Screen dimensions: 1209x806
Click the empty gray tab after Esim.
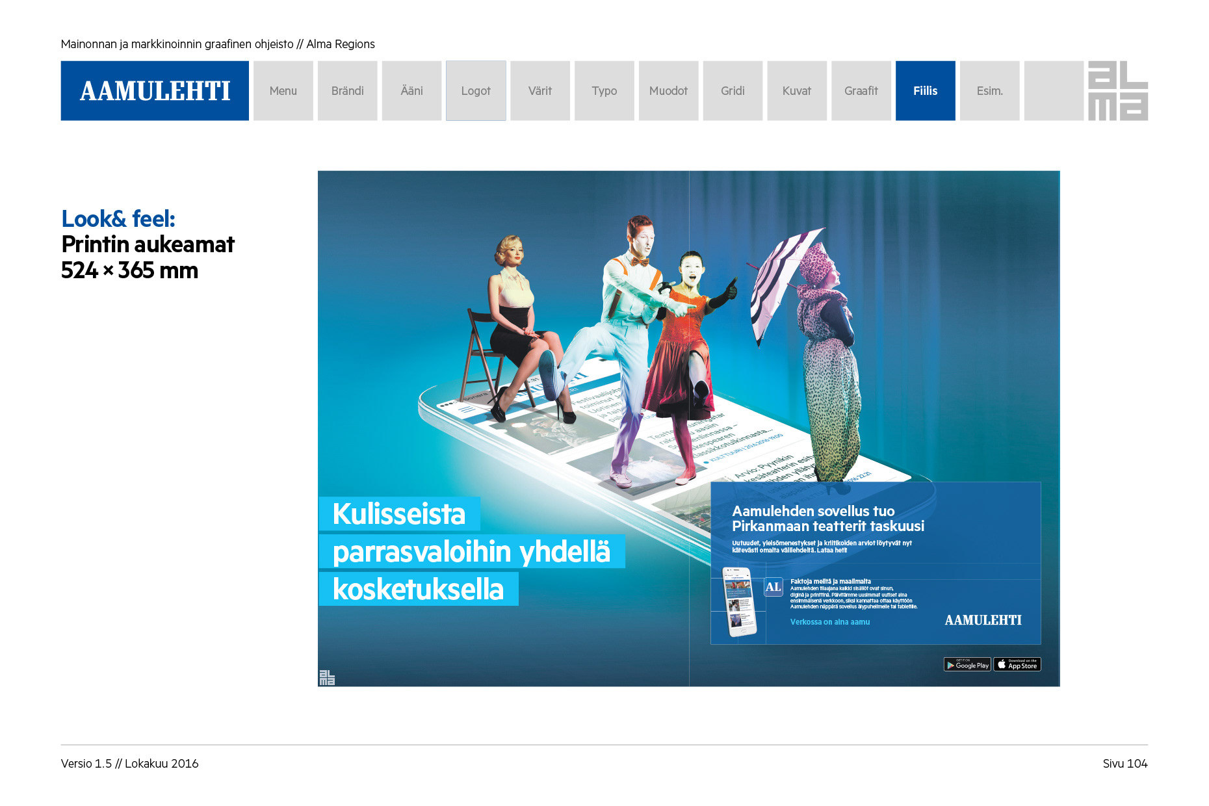1054,91
